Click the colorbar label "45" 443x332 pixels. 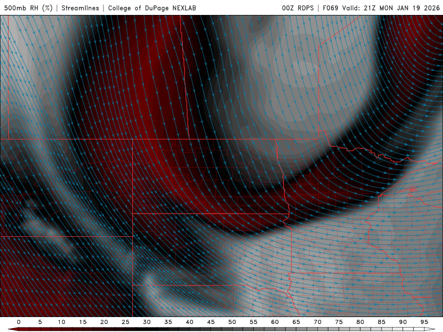coord(211,322)
